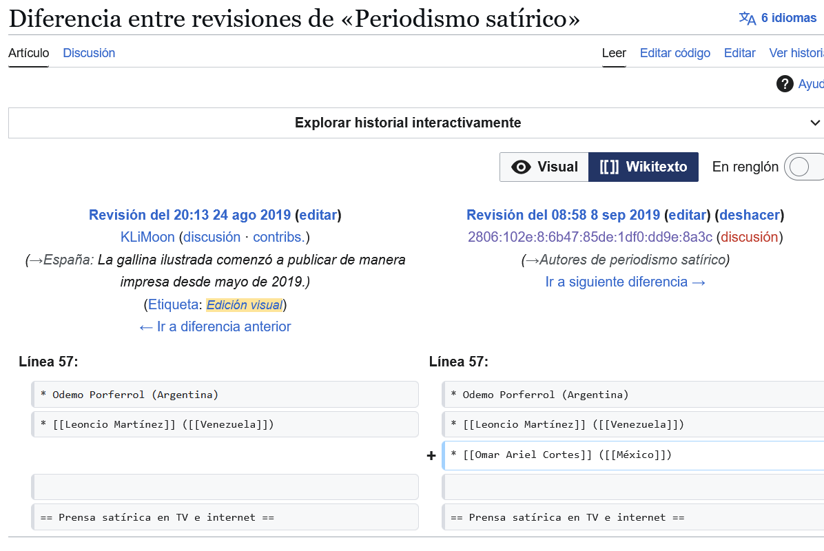The height and width of the screenshot is (551, 824).
Task: Open the Ver historial tab
Action: tap(796, 53)
